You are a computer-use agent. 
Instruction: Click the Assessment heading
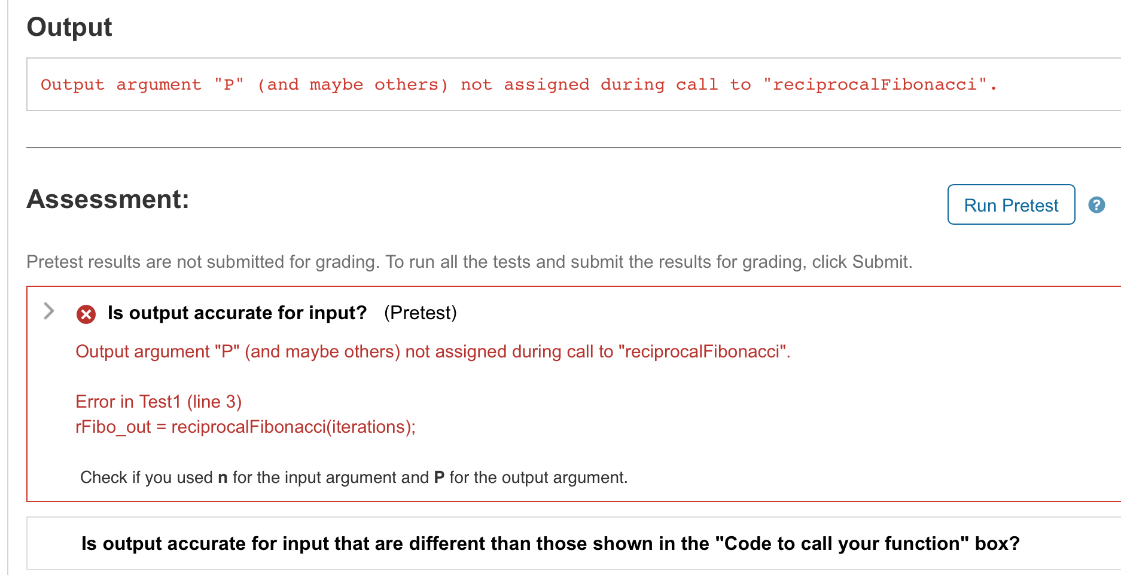tap(106, 199)
